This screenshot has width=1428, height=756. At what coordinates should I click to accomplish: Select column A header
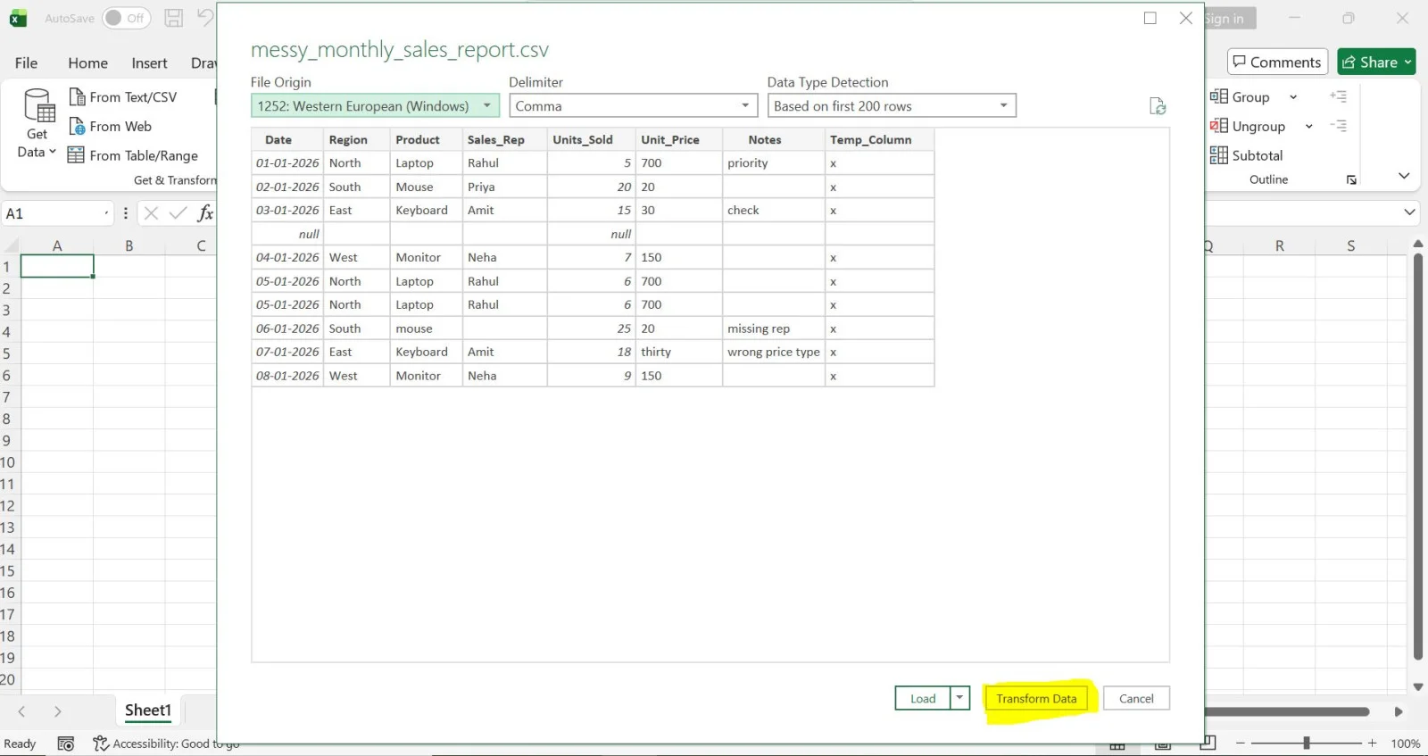[57, 245]
